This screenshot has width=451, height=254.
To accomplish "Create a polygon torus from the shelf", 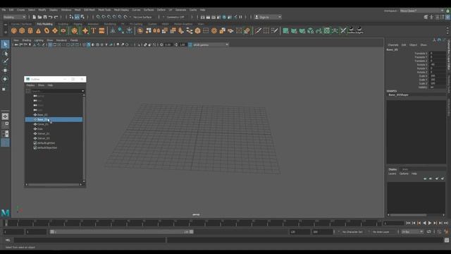I will [47, 30].
